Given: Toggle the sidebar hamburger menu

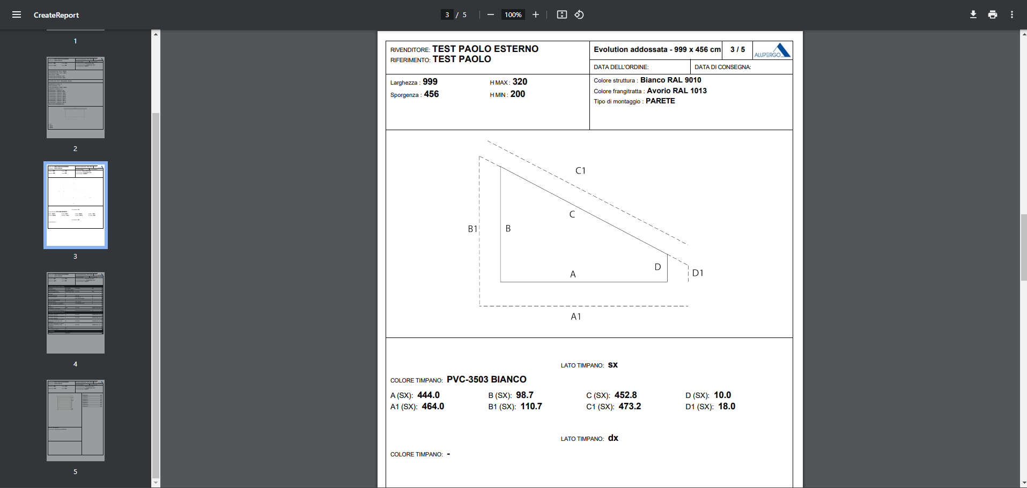Looking at the screenshot, I should pos(17,14).
